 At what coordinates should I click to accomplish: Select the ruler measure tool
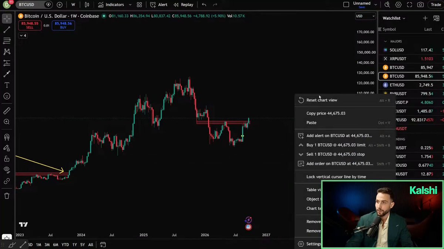click(x=7, y=111)
